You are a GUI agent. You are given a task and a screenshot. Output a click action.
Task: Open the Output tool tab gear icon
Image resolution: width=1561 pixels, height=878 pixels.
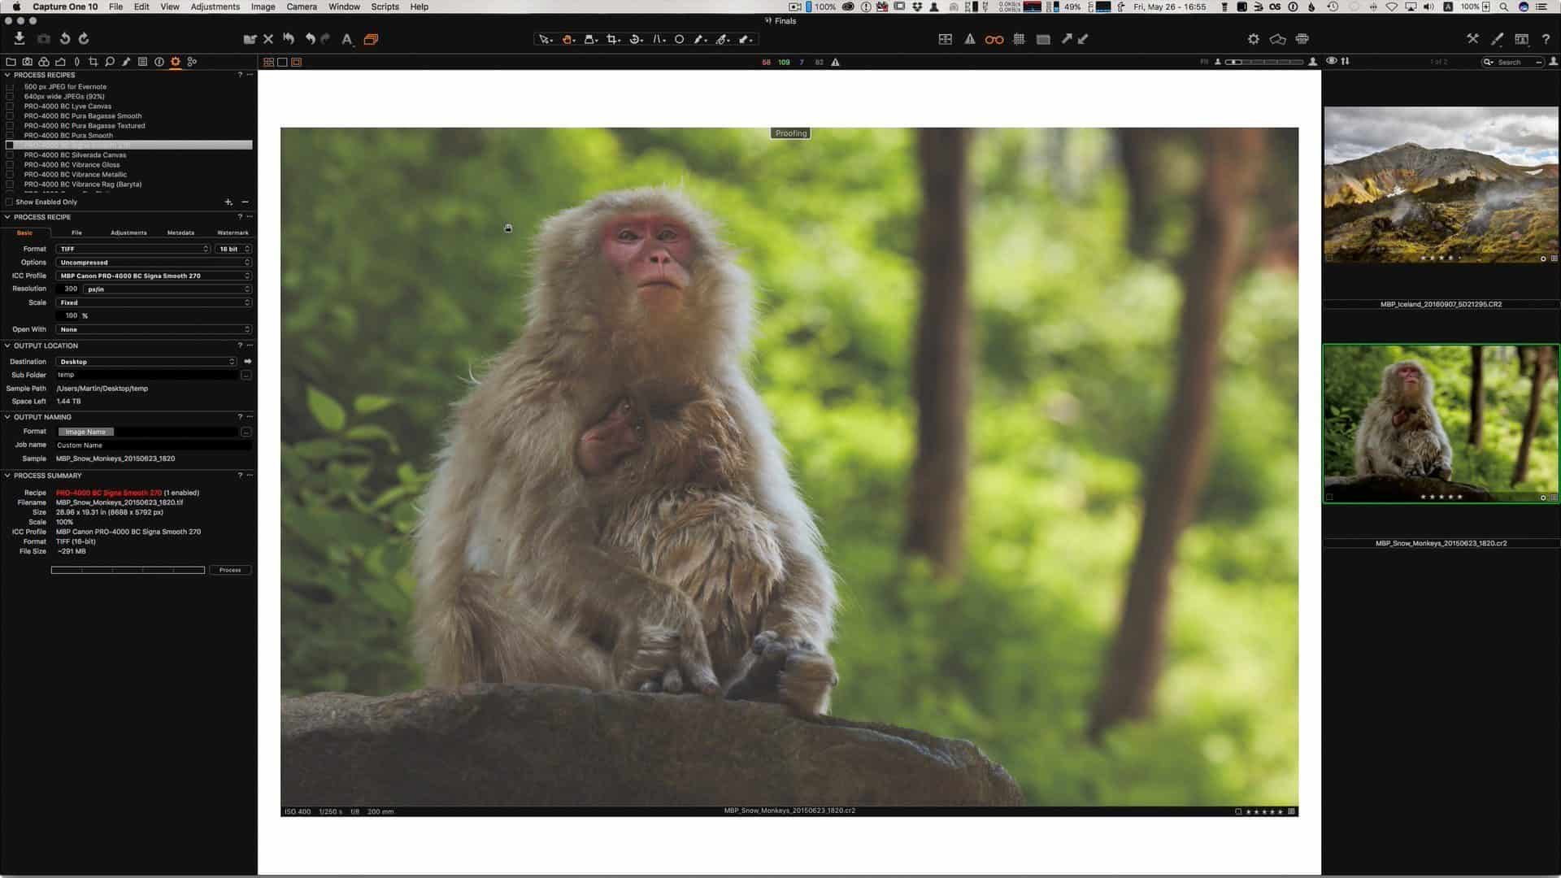pyautogui.click(x=175, y=62)
